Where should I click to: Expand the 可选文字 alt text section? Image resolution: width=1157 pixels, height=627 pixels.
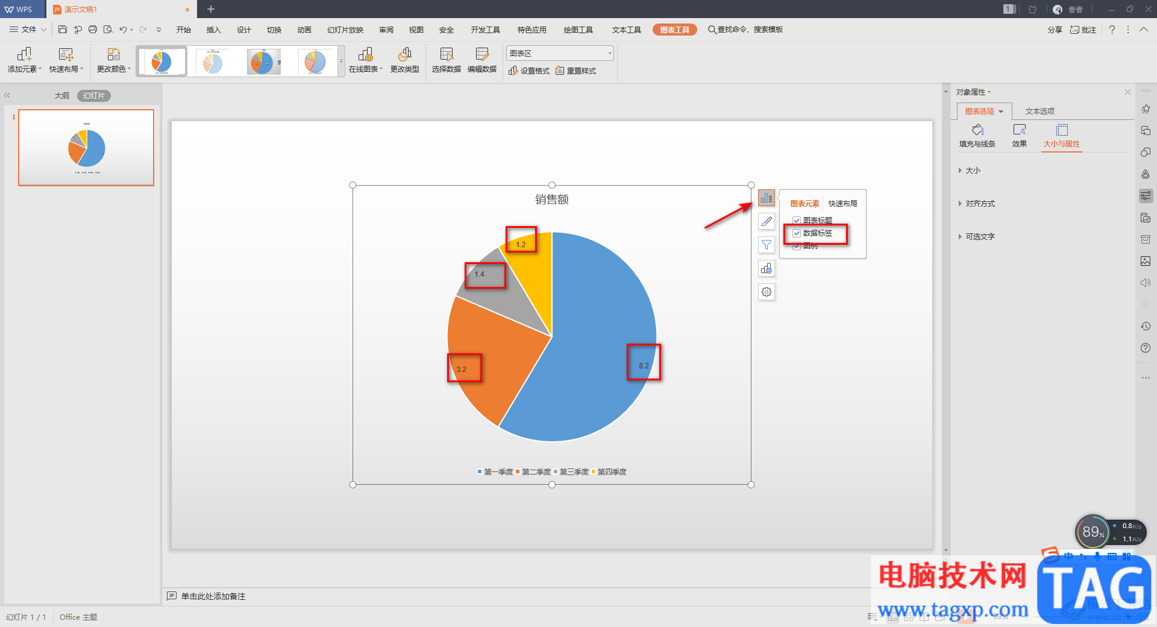(x=976, y=237)
